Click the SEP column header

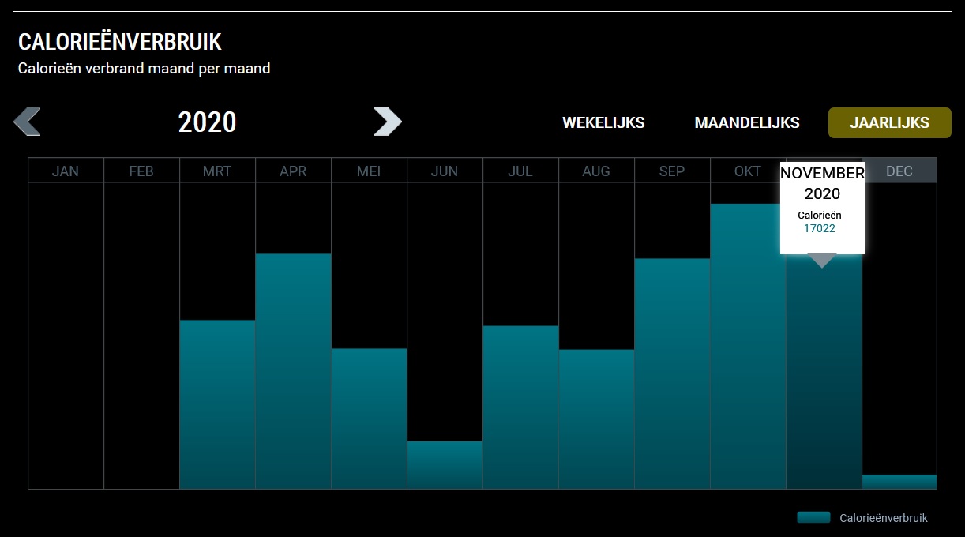672,171
